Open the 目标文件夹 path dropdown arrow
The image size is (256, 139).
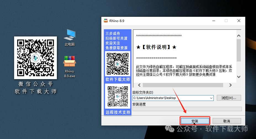coord(211,98)
